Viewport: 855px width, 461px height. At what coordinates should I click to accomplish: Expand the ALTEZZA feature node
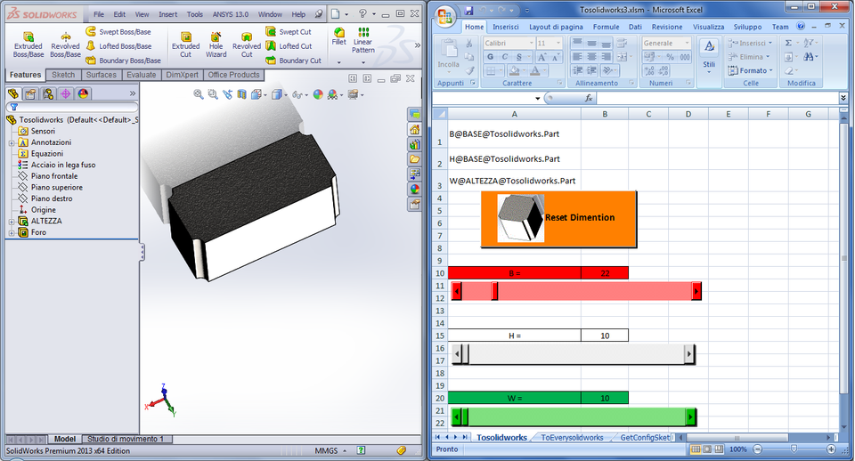(x=12, y=222)
